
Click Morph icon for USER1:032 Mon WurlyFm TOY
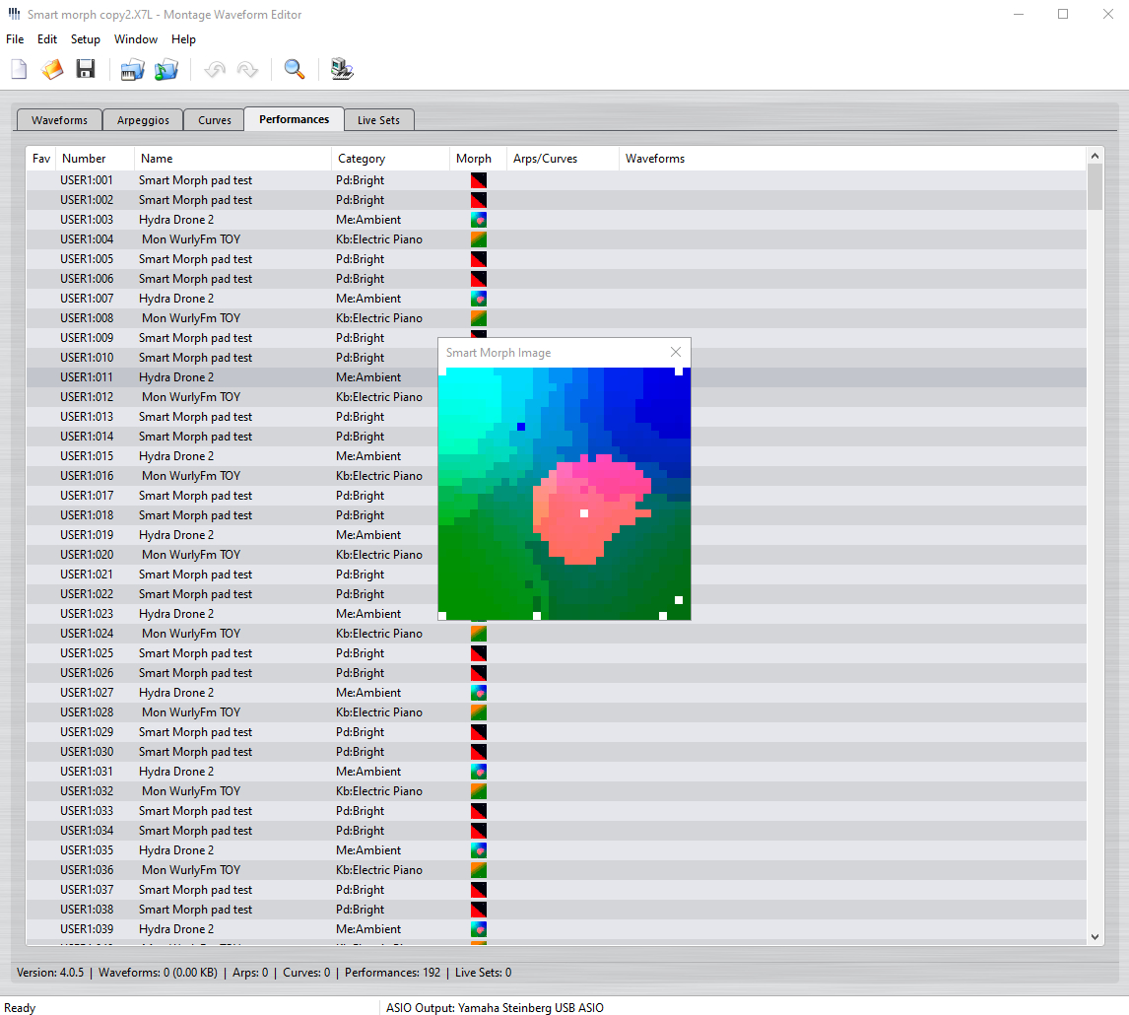coord(479,791)
